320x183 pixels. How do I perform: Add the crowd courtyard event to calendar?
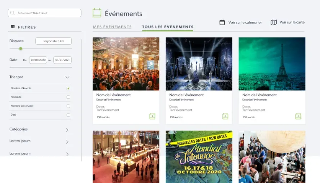click(x=152, y=116)
